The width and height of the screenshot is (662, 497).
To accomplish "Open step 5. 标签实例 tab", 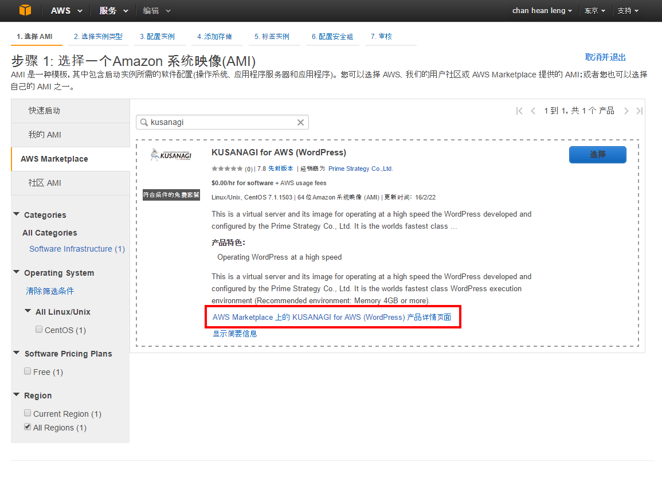I will pyautogui.click(x=272, y=37).
